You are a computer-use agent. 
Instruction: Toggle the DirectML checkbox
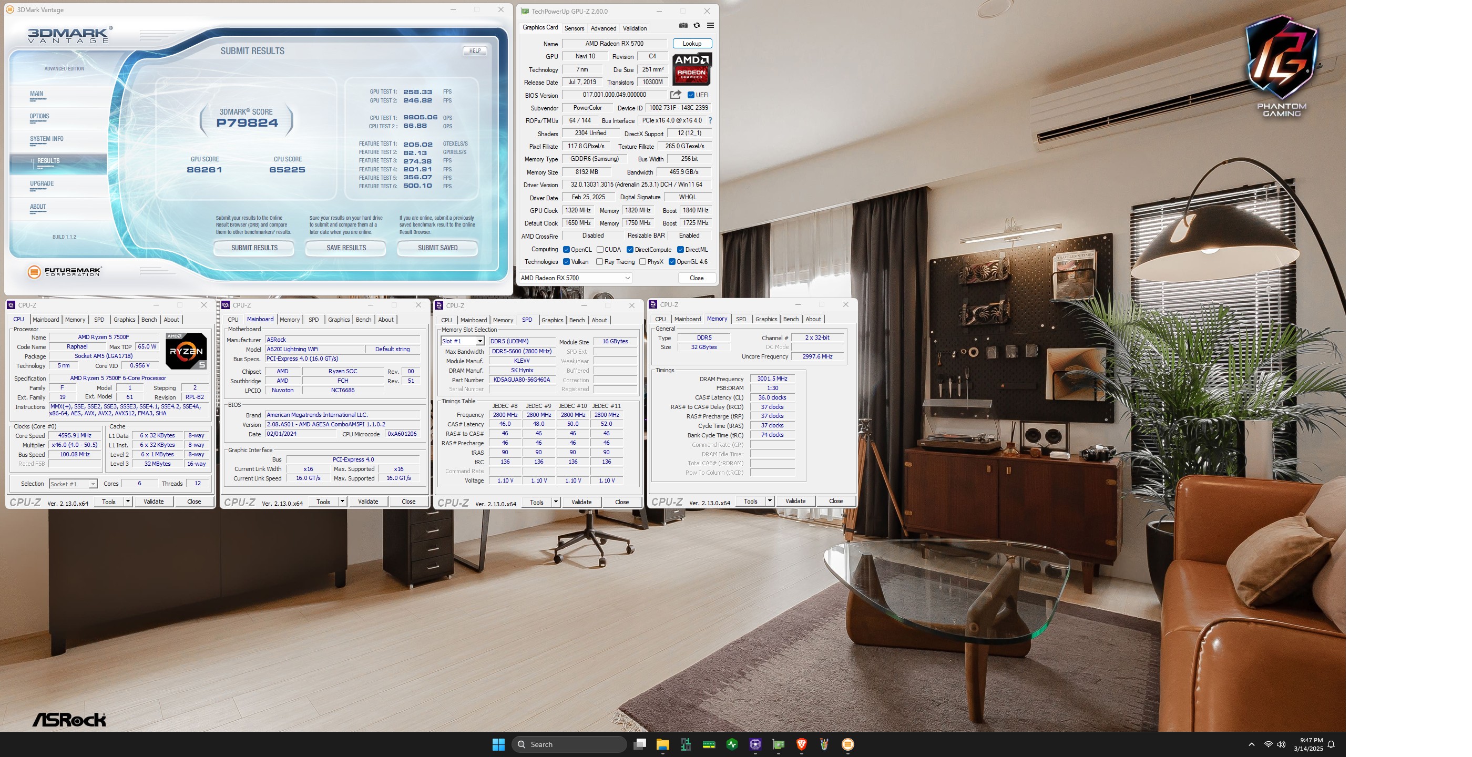click(x=681, y=250)
